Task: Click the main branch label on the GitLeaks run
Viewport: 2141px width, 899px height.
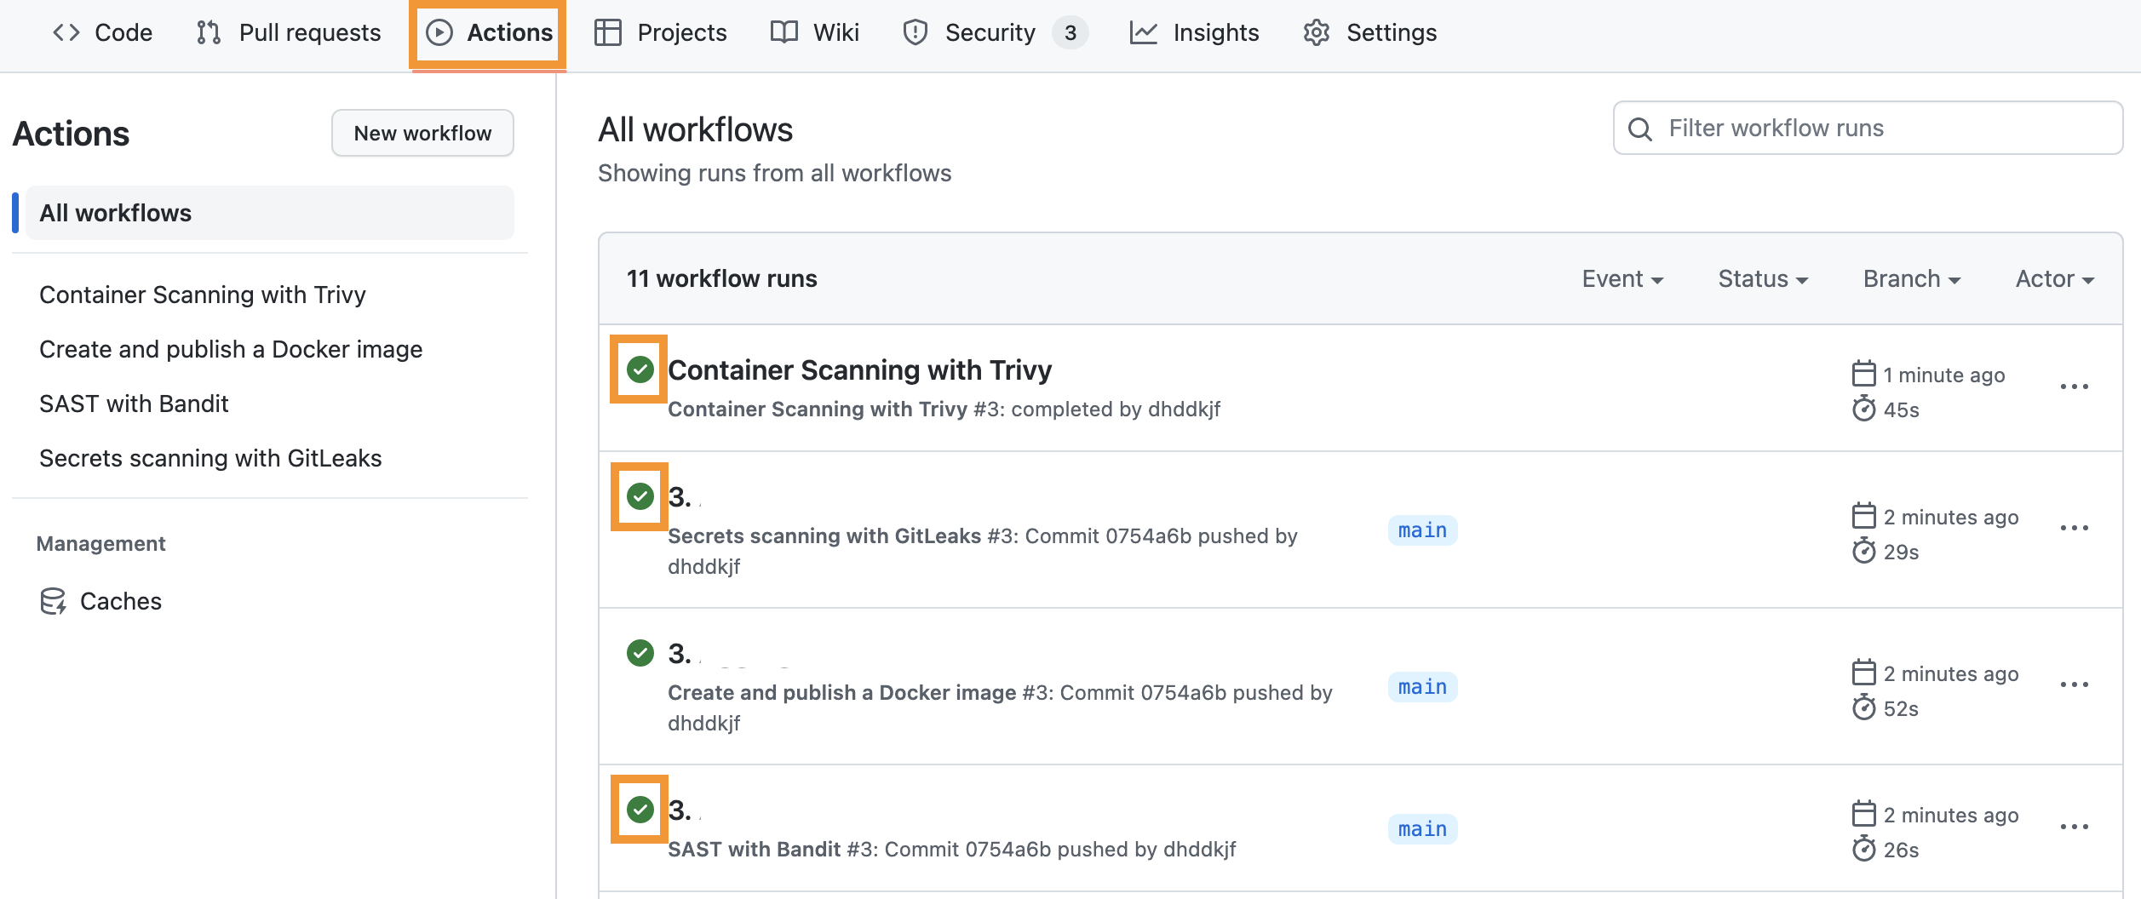Action: [x=1422, y=530]
